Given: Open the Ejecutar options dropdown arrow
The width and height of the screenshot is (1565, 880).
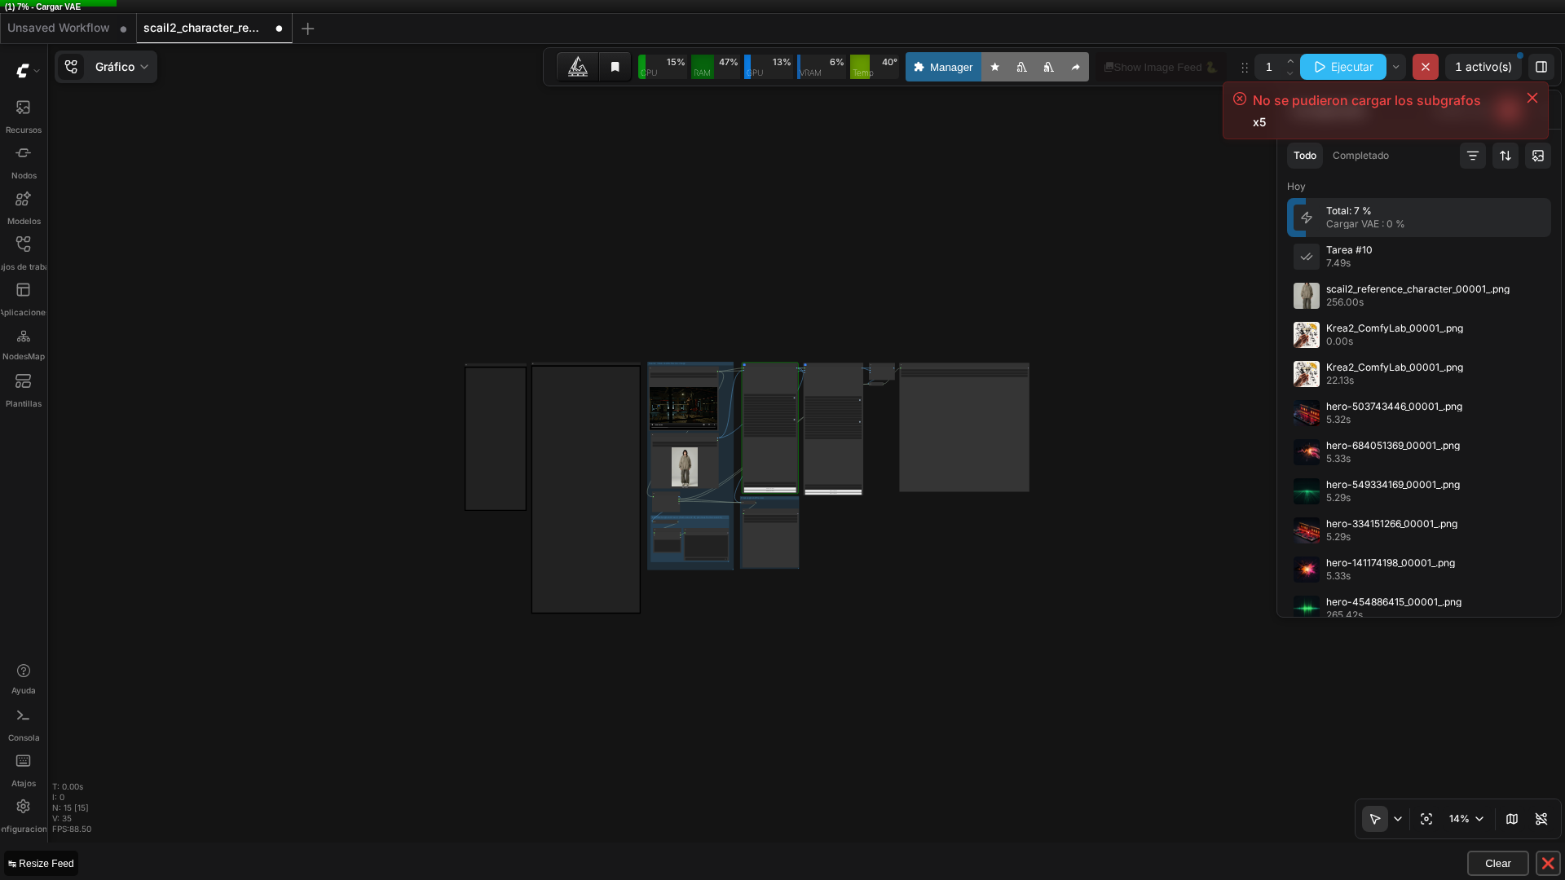Looking at the screenshot, I should pos(1395,67).
